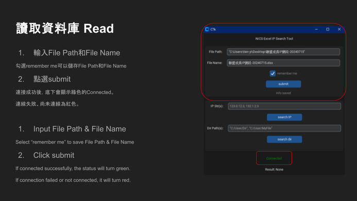This screenshot has height=201, width=357.
Task: Click the CTk window title icon
Action: click(207, 29)
